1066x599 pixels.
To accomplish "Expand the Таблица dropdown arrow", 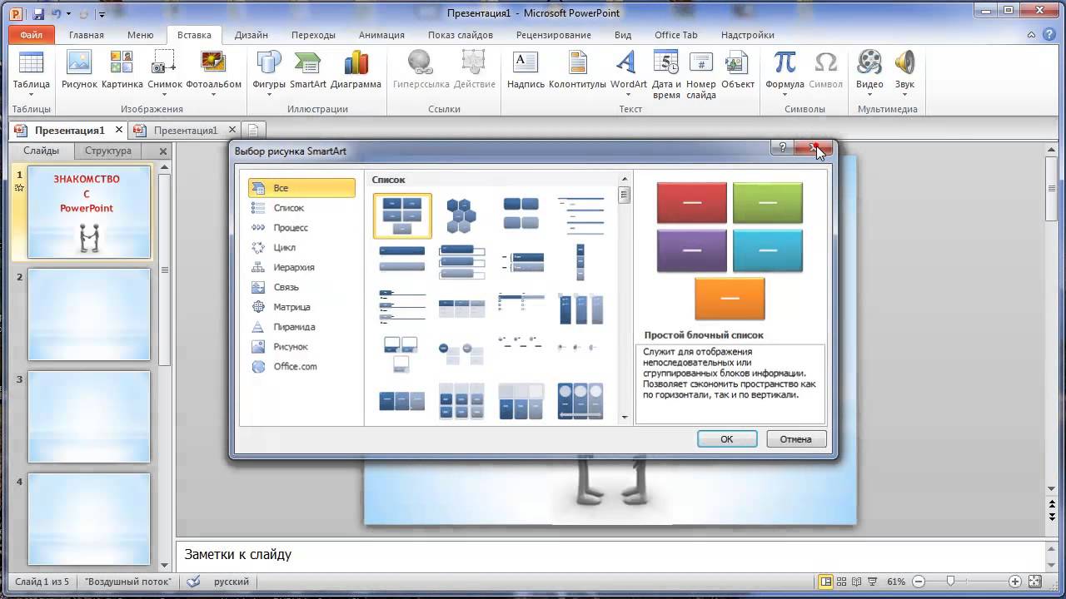I will (32, 94).
